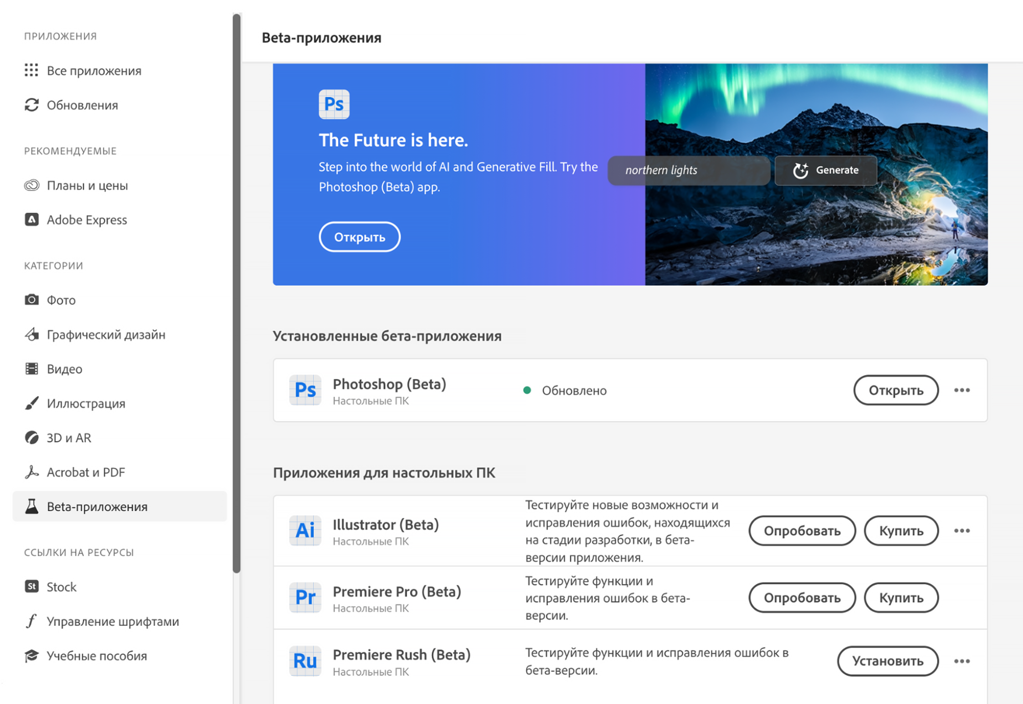Click the Ps icon in the blue banner

click(334, 104)
